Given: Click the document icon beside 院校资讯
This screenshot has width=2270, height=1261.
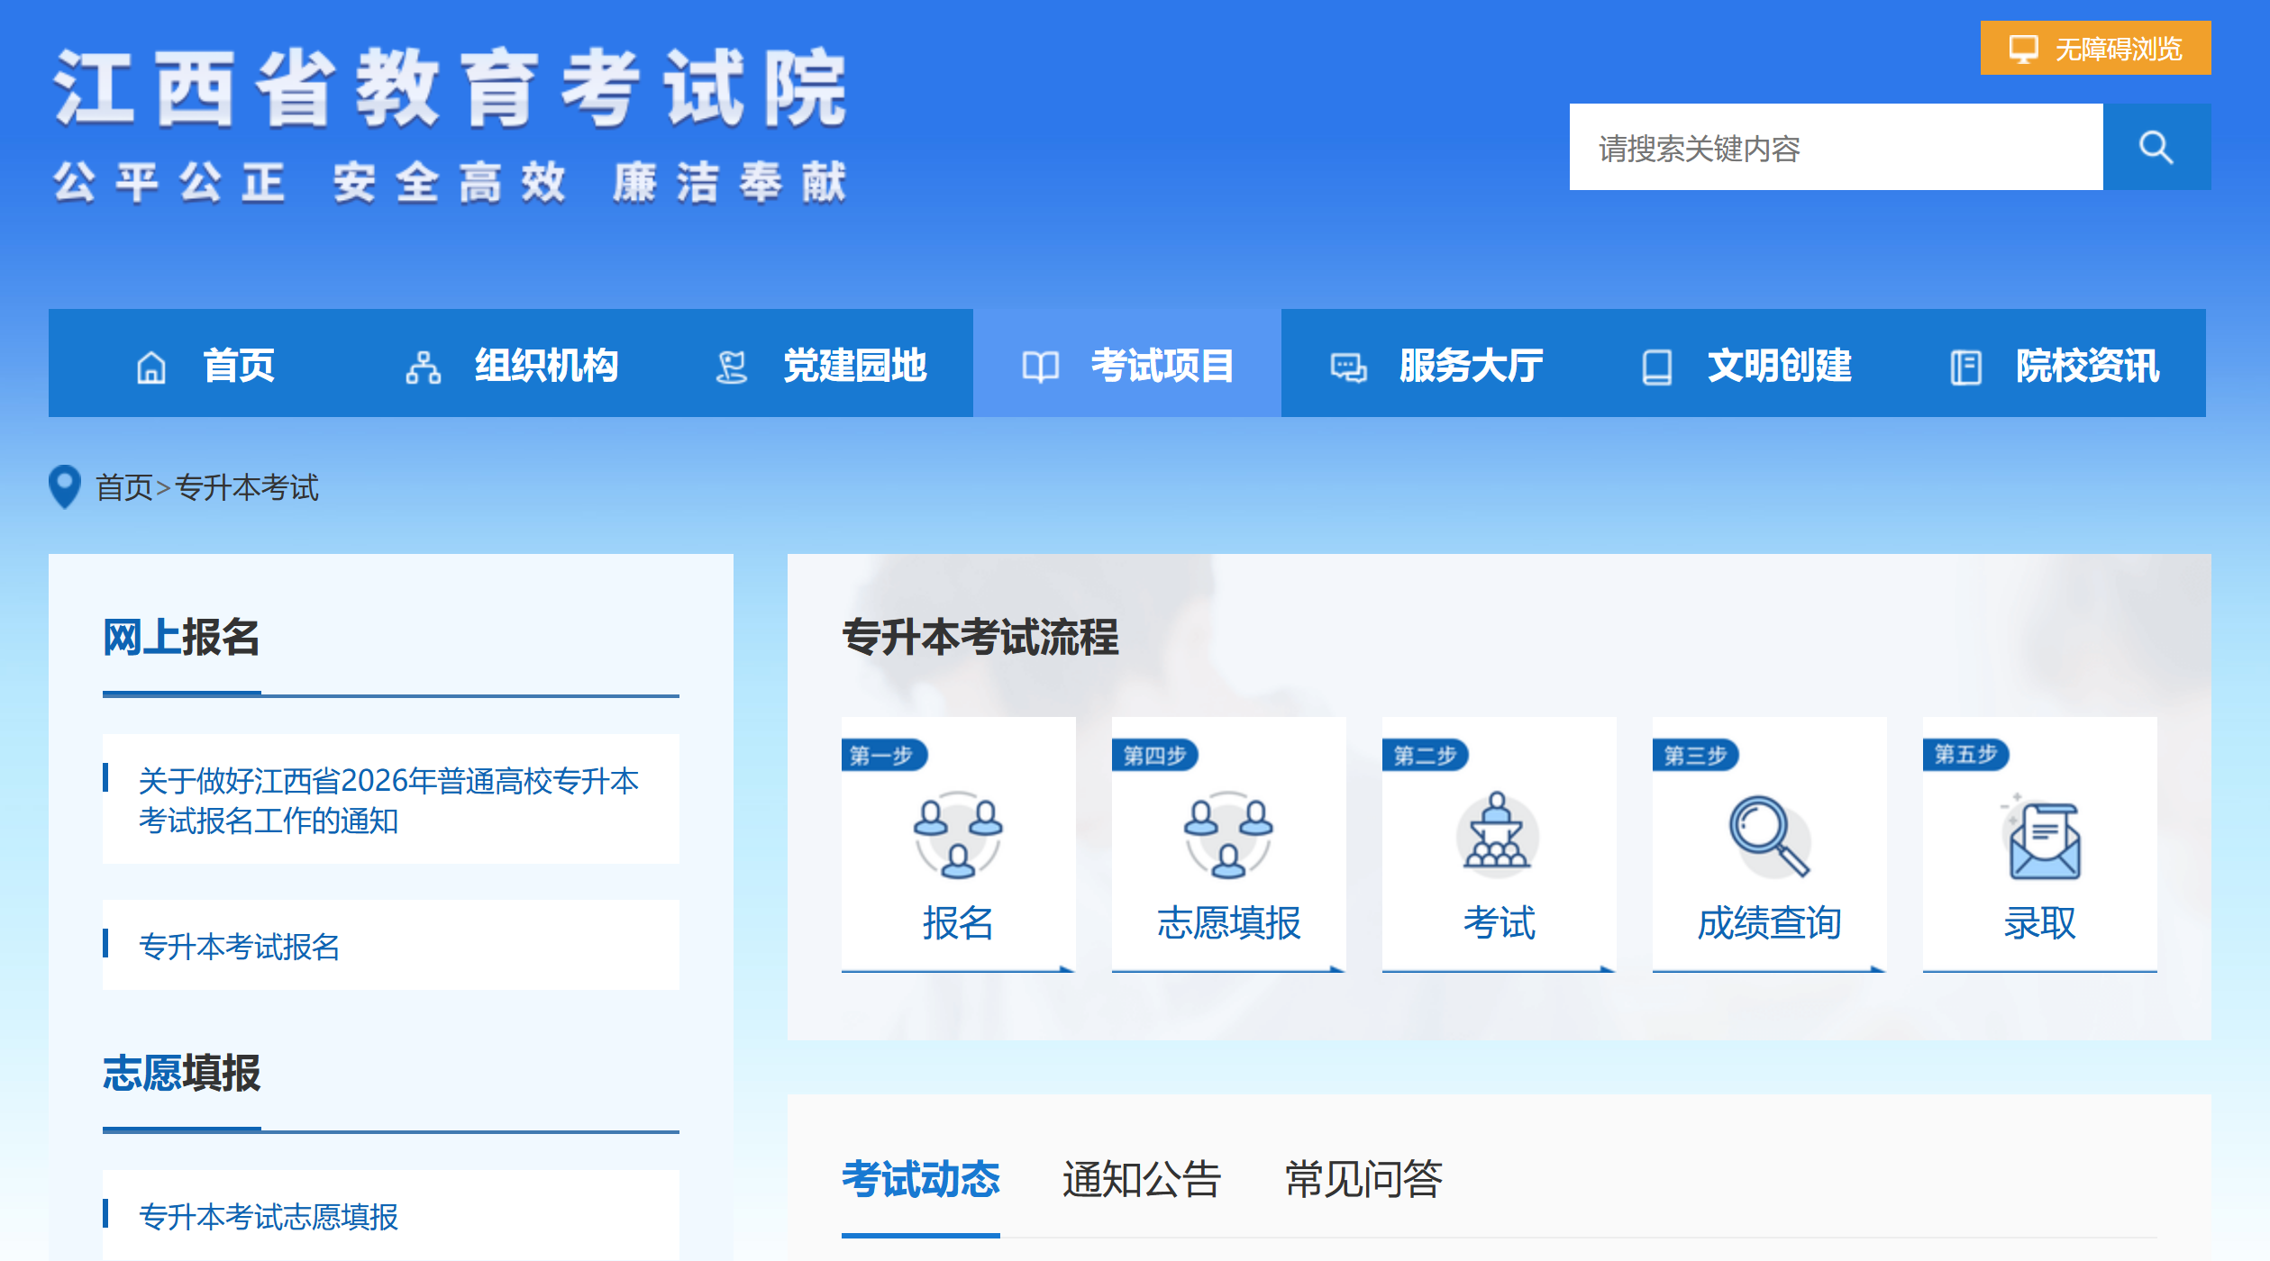Looking at the screenshot, I should [1965, 365].
